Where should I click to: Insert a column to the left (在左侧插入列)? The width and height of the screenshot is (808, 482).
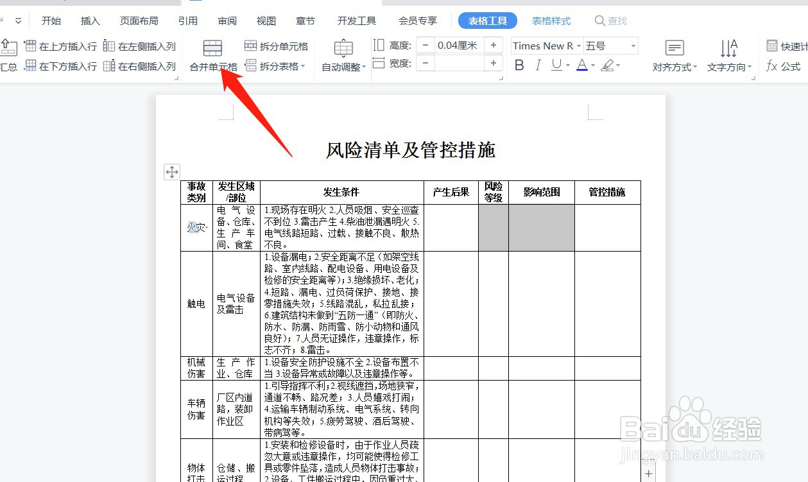139,46
